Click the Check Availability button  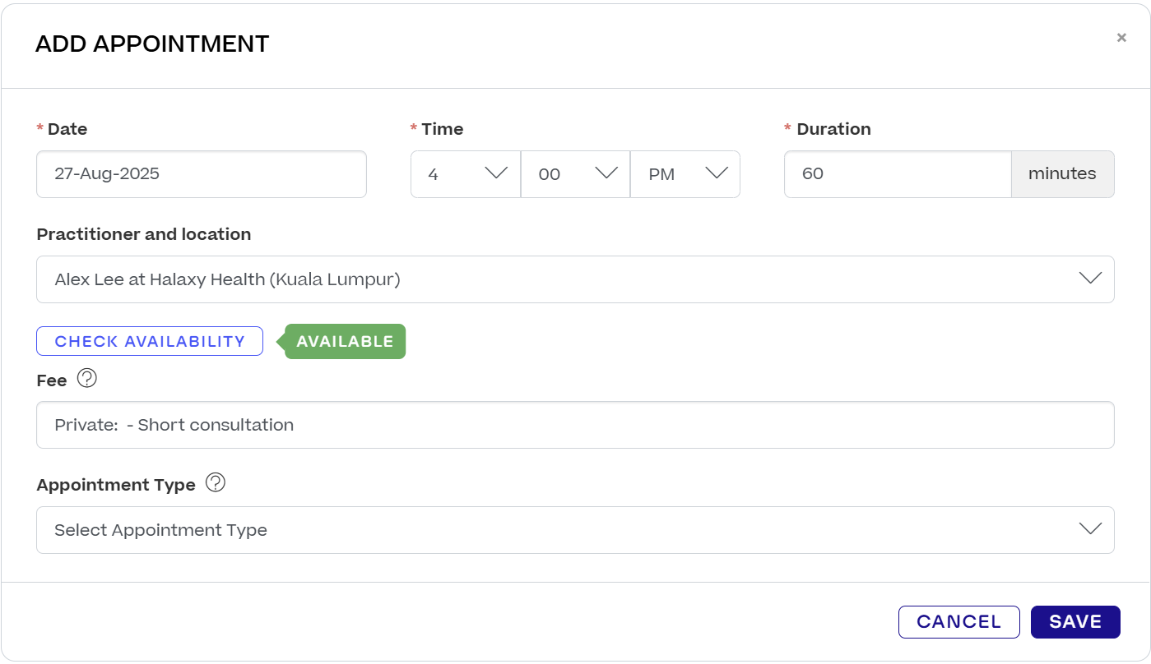(150, 341)
